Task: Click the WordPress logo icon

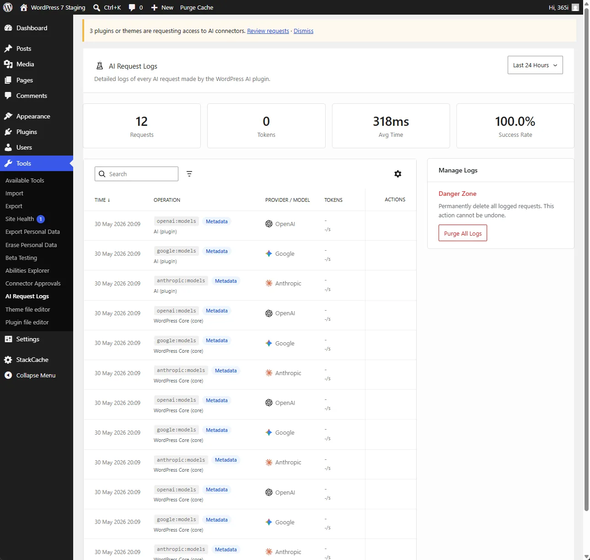Action: point(8,7)
